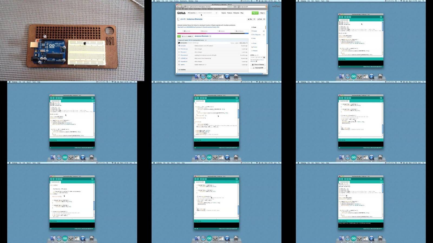Viewport: 433px width, 243px height.
Task: Click the Clone in Desktop button
Action: pyautogui.click(x=258, y=65)
